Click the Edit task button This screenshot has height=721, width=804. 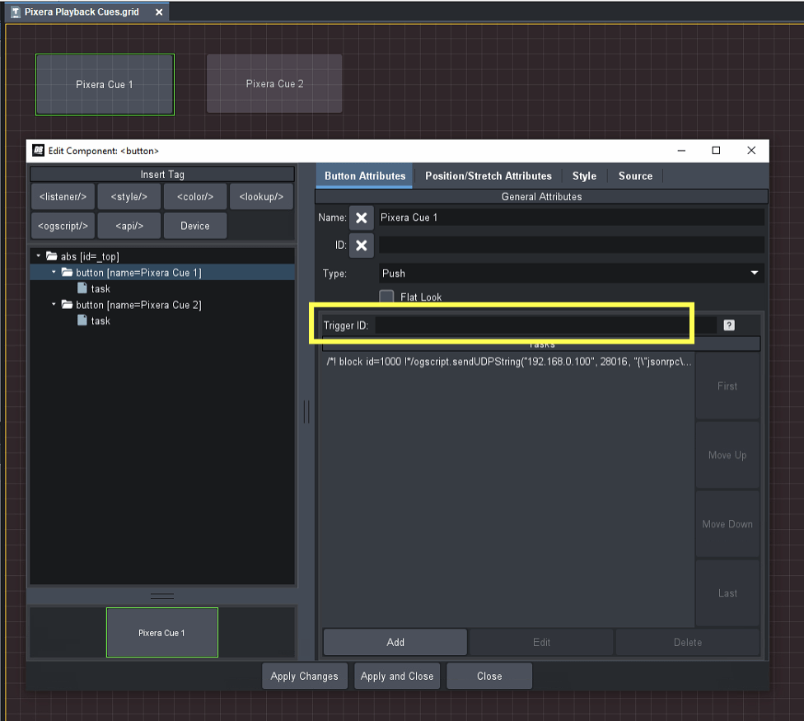click(541, 642)
